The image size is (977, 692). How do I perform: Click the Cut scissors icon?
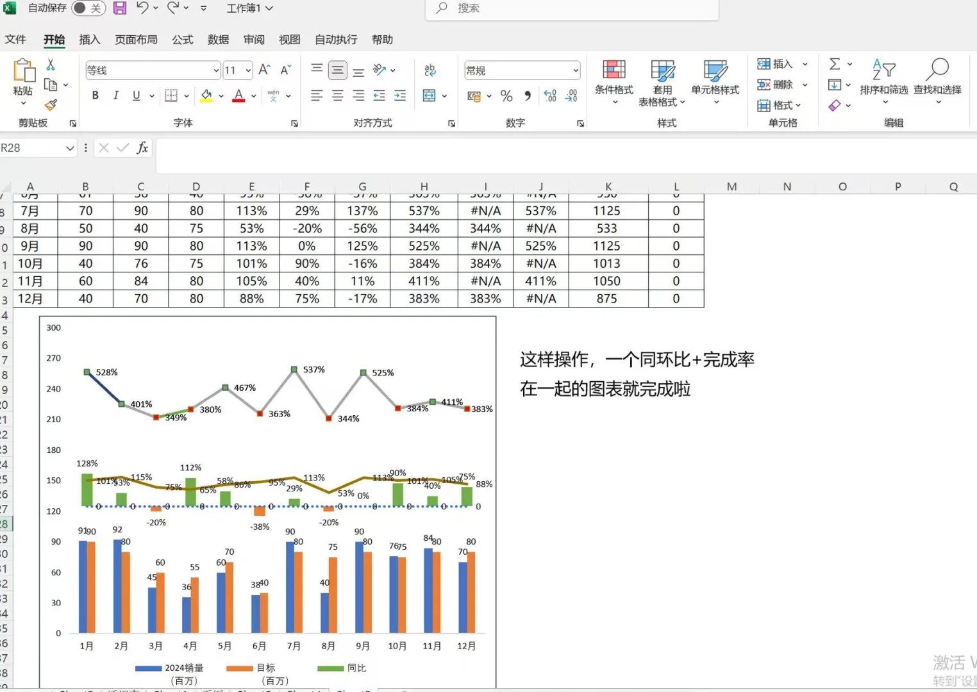[51, 65]
